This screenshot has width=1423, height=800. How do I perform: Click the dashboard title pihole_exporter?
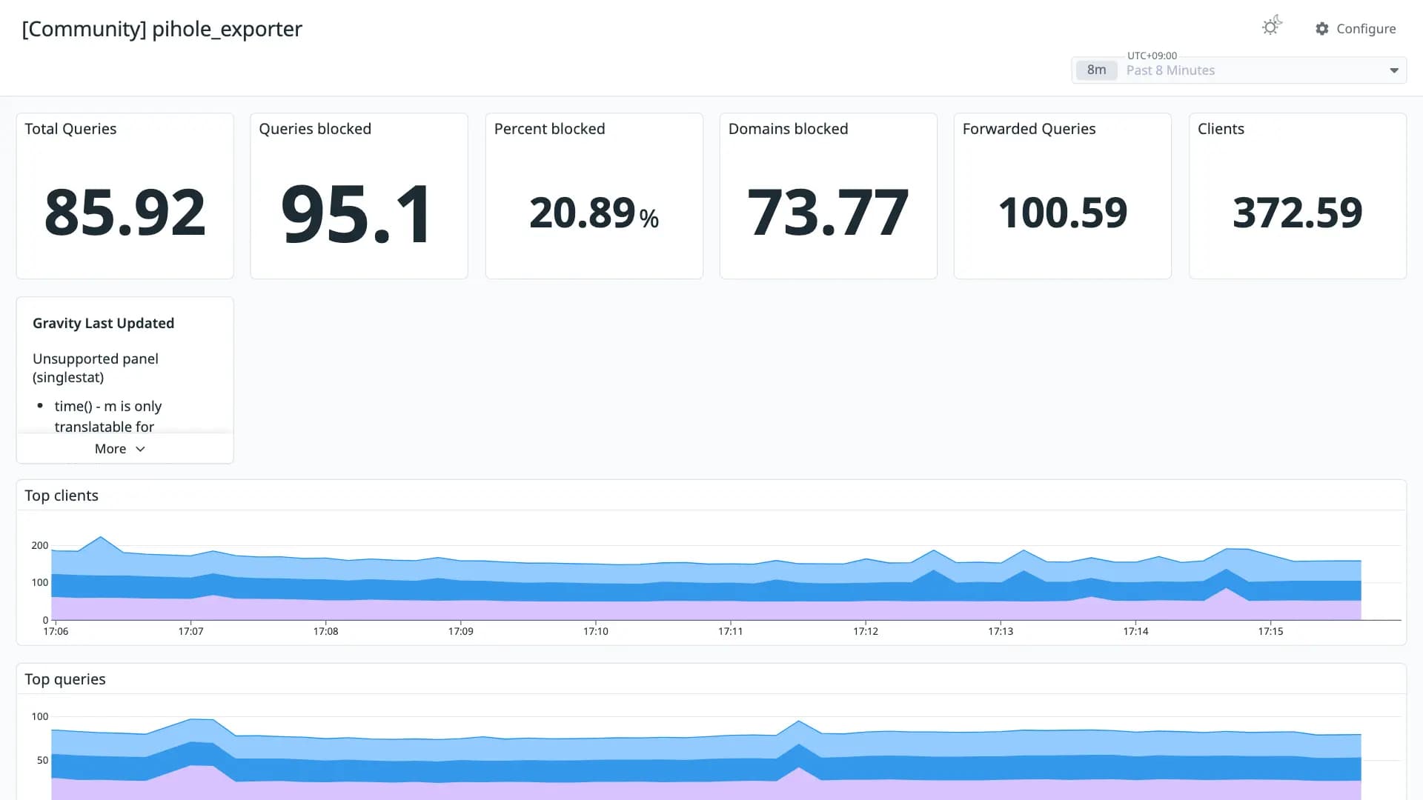point(162,29)
